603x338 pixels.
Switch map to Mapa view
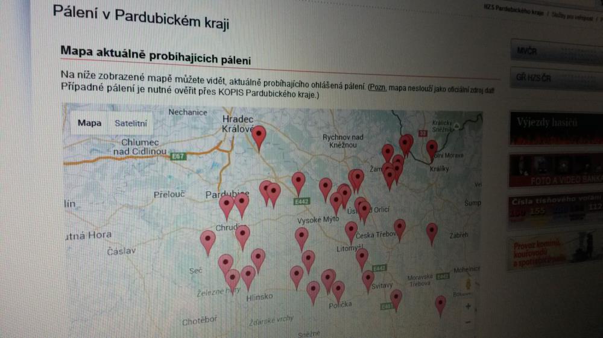[90, 123]
